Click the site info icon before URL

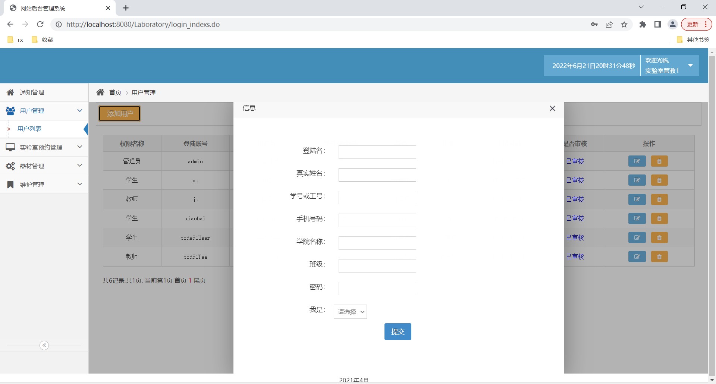[x=59, y=24]
